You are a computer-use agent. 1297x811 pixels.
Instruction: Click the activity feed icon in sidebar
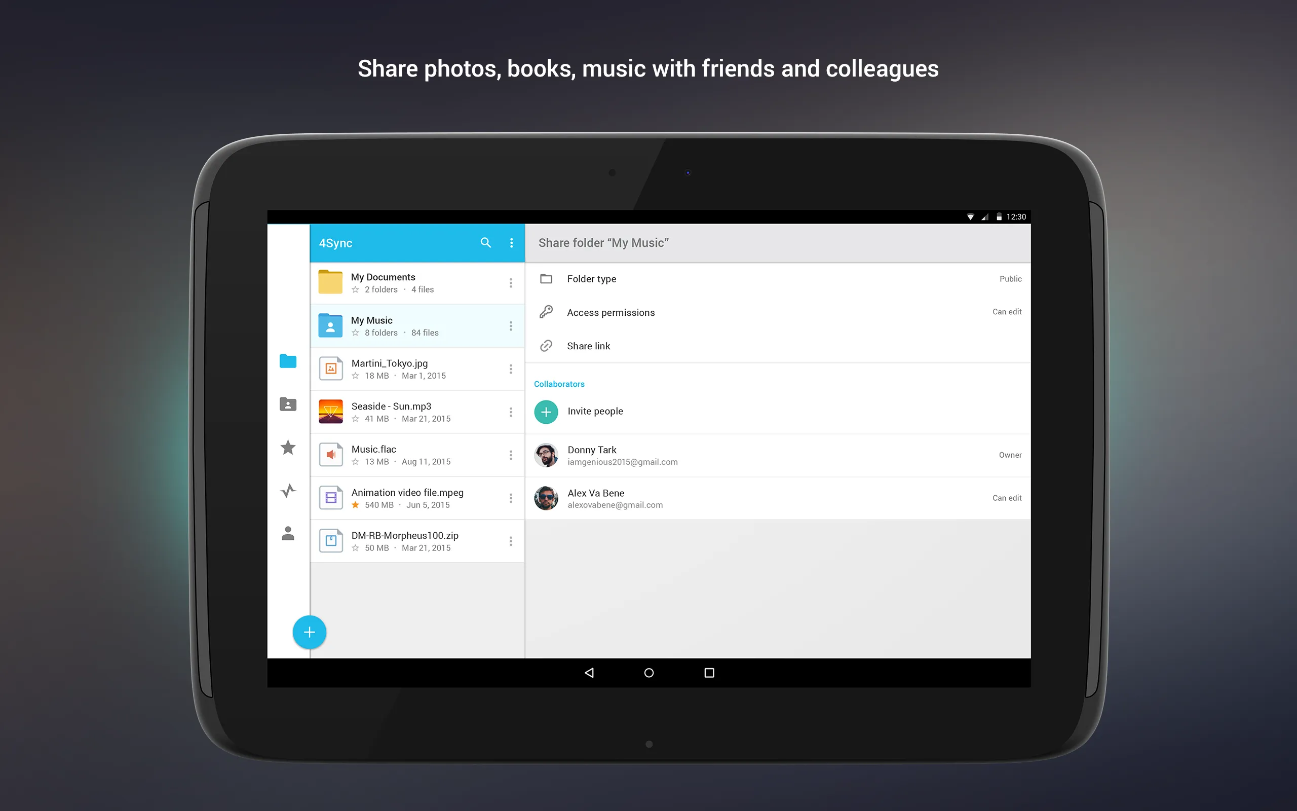288,491
